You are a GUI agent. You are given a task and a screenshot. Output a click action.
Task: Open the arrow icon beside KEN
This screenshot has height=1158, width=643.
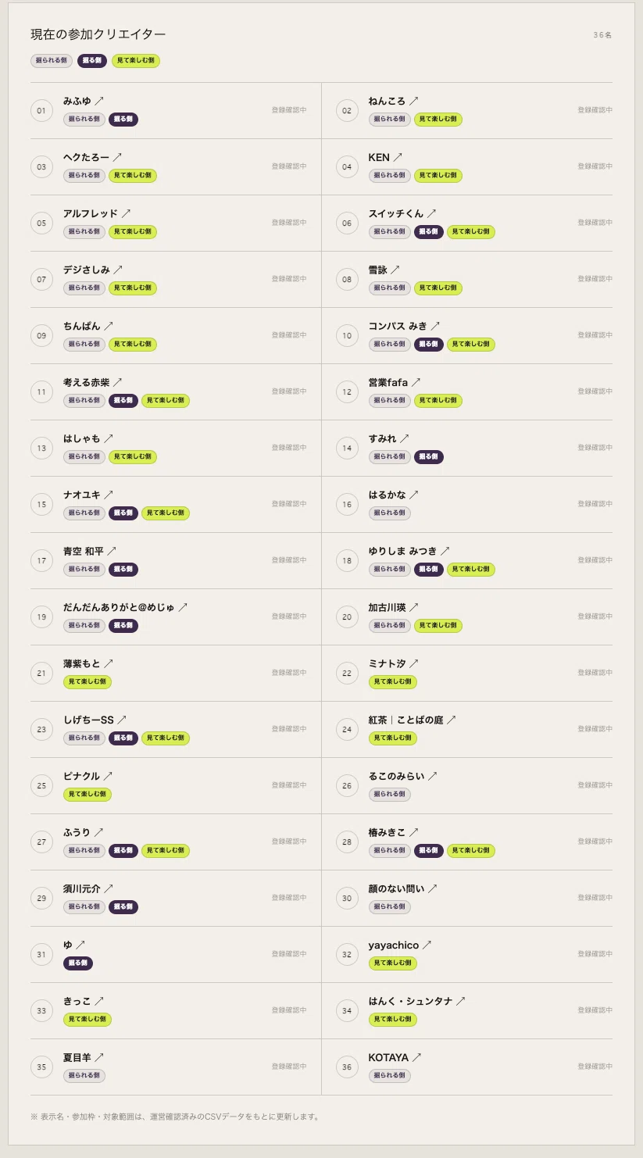(x=398, y=157)
